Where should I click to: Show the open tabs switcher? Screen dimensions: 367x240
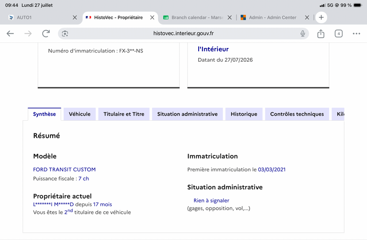click(x=339, y=33)
